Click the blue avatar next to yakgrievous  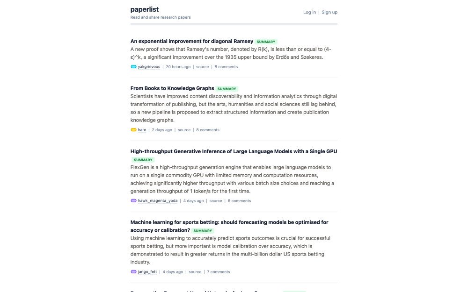(133, 66)
